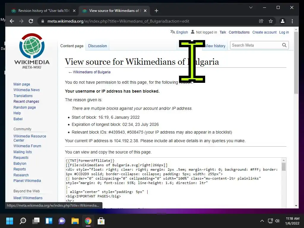Click the site lock icon

coord(43,21)
